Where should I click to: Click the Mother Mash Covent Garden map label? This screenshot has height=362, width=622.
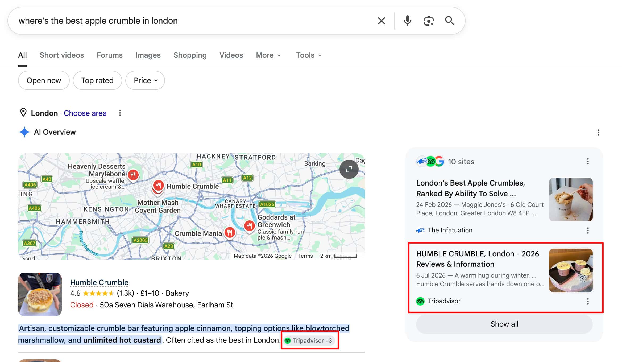point(158,206)
